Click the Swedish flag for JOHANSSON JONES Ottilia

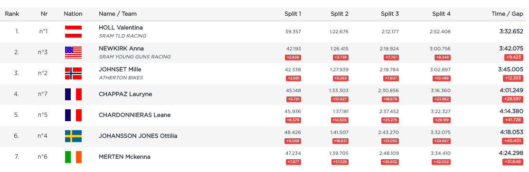73,136
